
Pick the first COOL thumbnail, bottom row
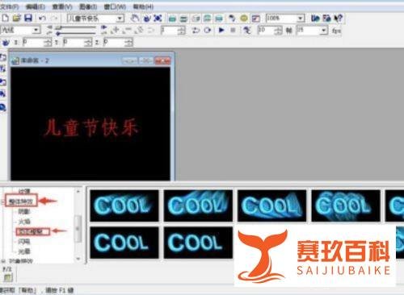point(124,243)
